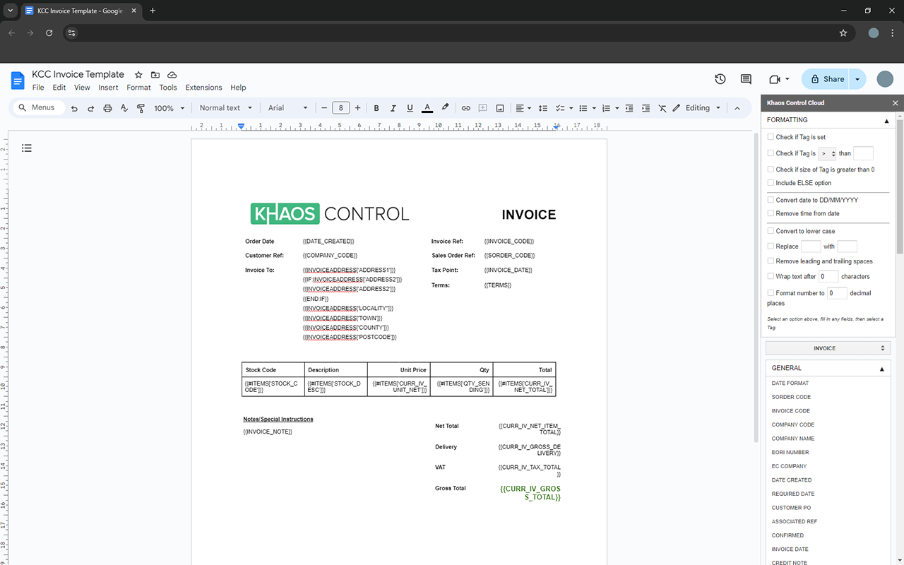This screenshot has height=565, width=904.
Task: Click the move to folder icon
Action: [155, 75]
